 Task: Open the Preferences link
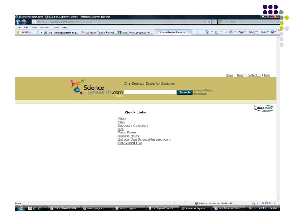click(x=200, y=94)
